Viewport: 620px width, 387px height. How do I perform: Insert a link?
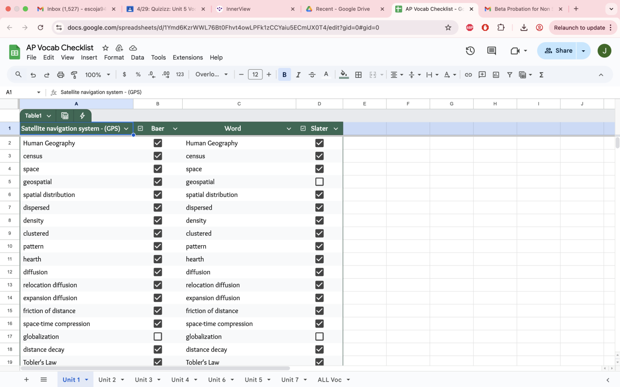[468, 74]
